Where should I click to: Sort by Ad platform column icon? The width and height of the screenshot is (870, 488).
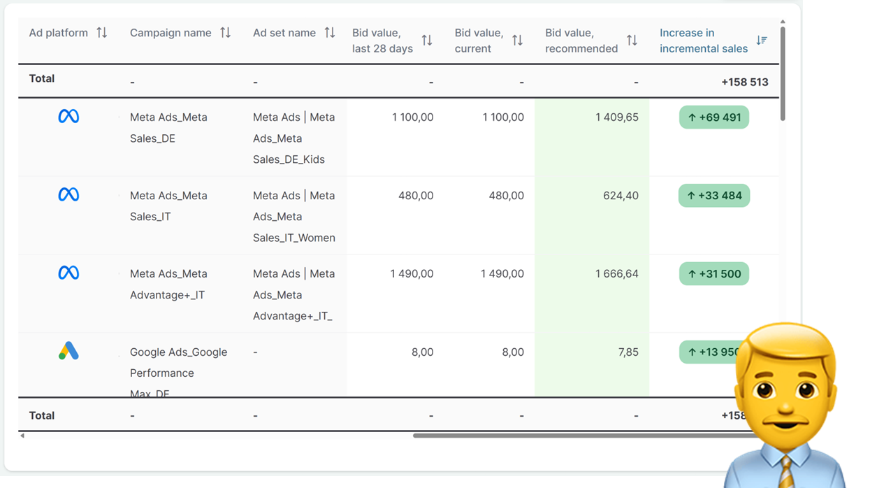click(102, 33)
